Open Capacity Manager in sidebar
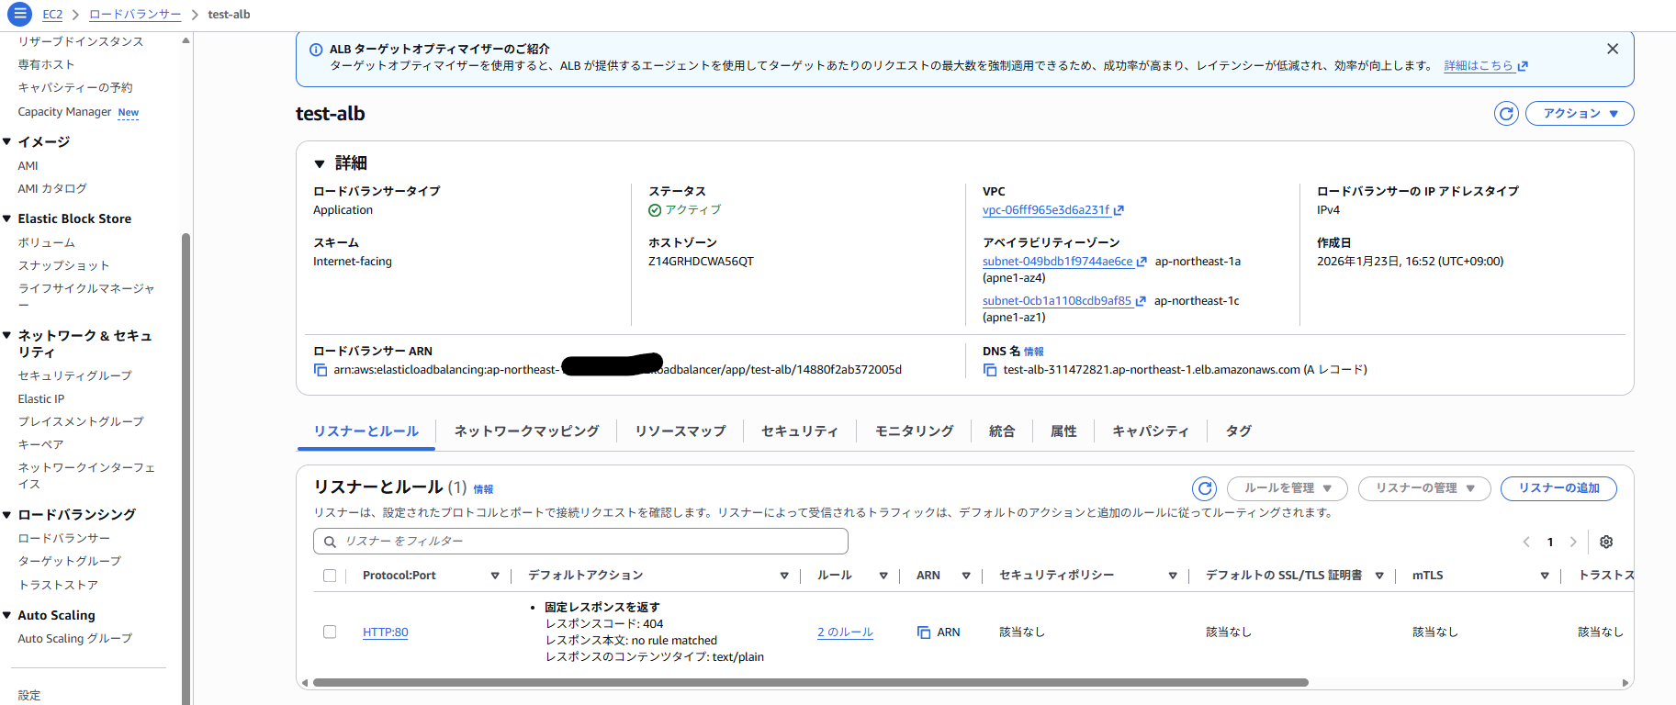The height and width of the screenshot is (705, 1676). (x=64, y=112)
